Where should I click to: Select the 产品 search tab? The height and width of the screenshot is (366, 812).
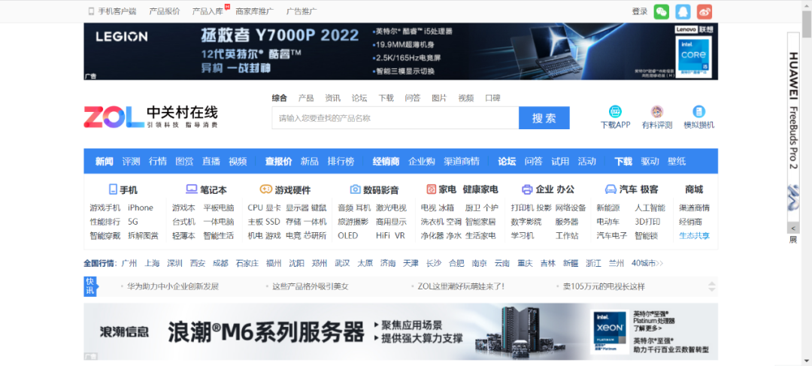(306, 98)
